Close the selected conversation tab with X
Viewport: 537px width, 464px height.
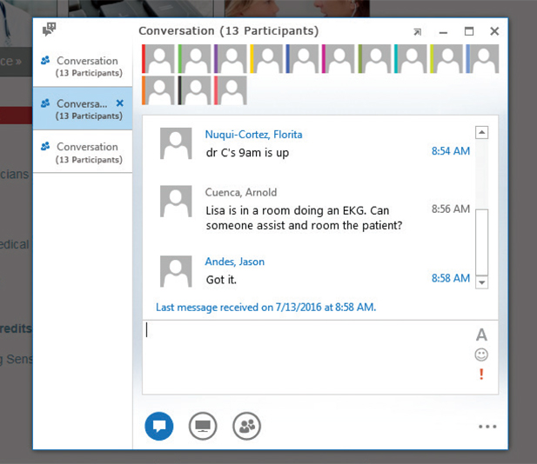120,103
